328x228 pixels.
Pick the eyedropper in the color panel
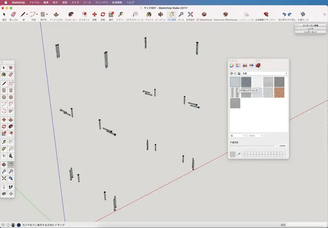point(239,154)
